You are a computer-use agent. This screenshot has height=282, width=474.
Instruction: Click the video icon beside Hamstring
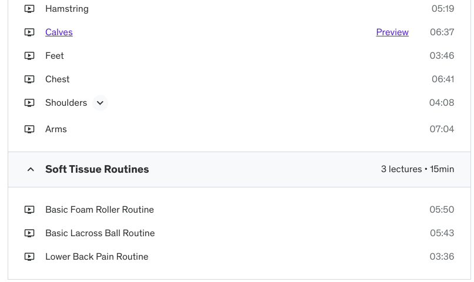(29, 9)
